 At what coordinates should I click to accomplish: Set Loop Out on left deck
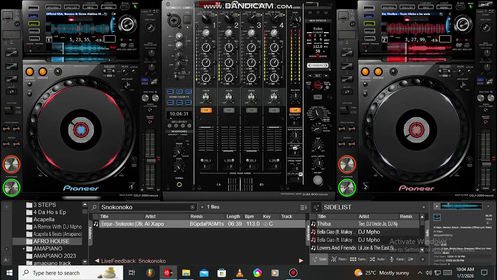(43, 72)
